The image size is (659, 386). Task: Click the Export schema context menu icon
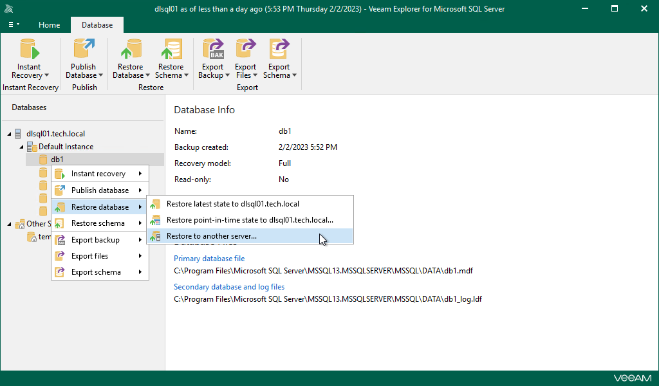60,271
